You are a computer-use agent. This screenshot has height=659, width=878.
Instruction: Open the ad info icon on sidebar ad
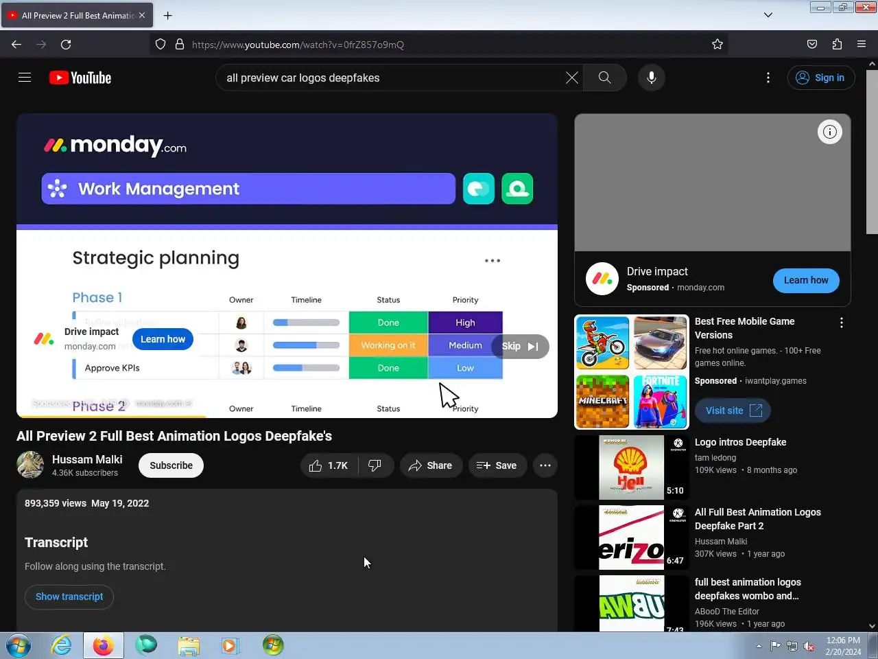pos(830,132)
